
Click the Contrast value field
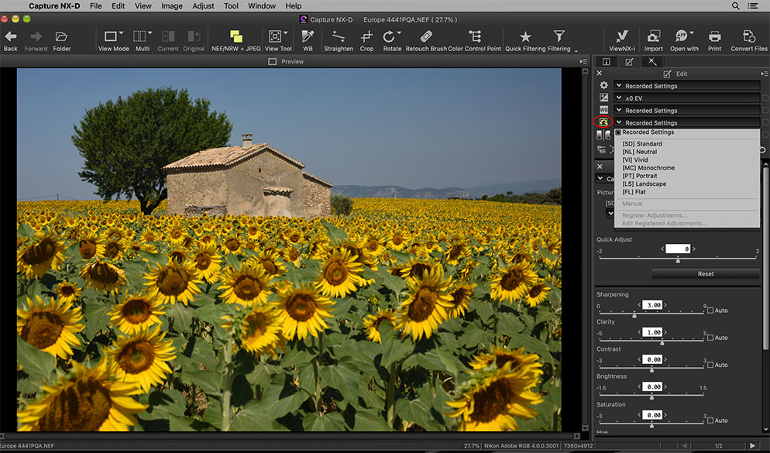652,359
